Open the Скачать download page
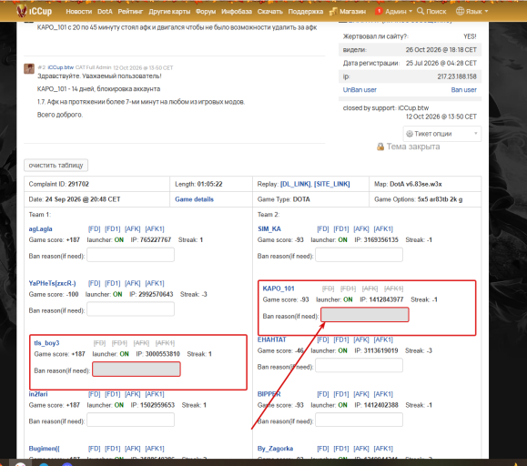Image resolution: width=527 pixels, height=466 pixels. click(270, 12)
